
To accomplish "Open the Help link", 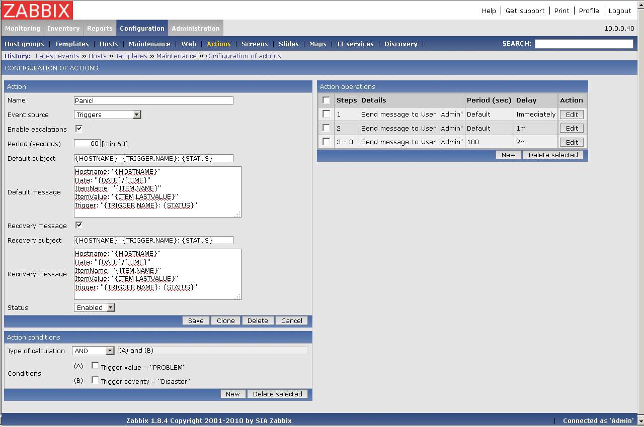I will [489, 11].
